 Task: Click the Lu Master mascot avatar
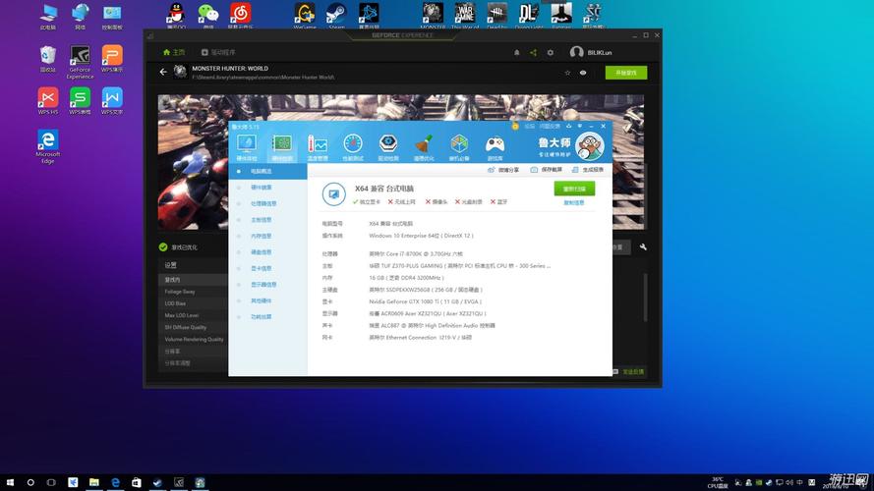point(590,146)
